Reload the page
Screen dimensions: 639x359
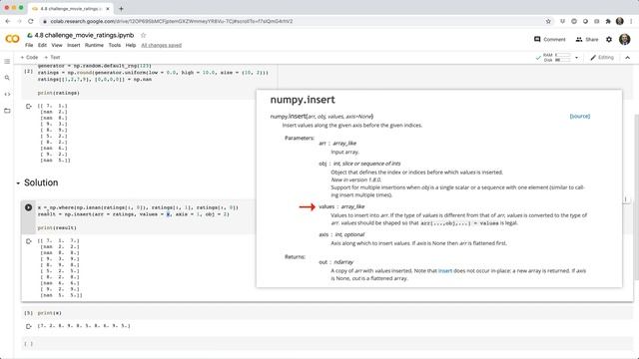coord(31,21)
